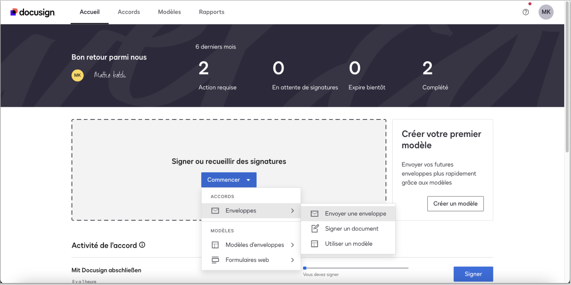This screenshot has height=285, width=571.
Task: Expand the Modèles d'enveloppes chevron
Action: [x=293, y=245]
